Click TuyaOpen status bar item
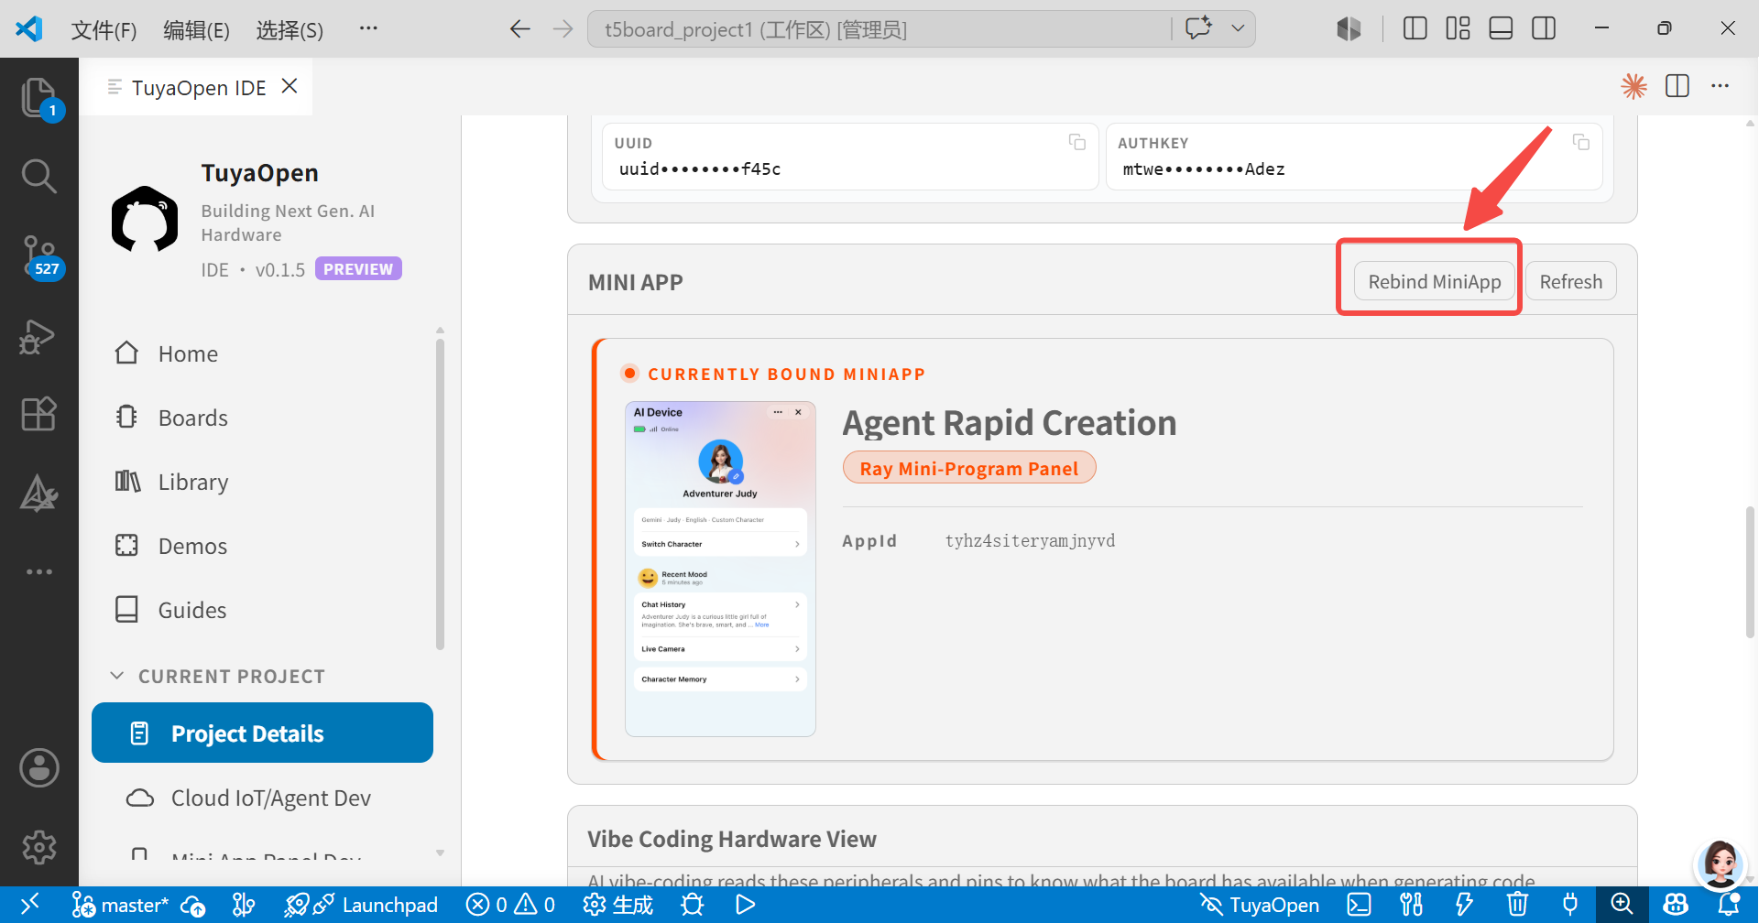 point(1260,905)
